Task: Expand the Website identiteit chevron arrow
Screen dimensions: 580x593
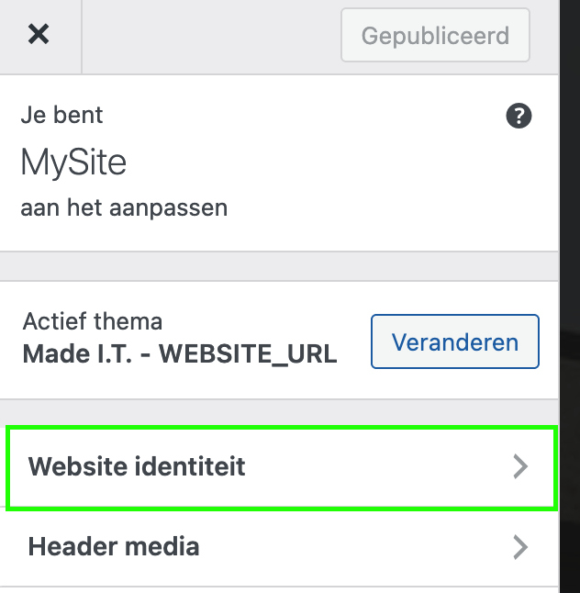Action: click(x=520, y=466)
